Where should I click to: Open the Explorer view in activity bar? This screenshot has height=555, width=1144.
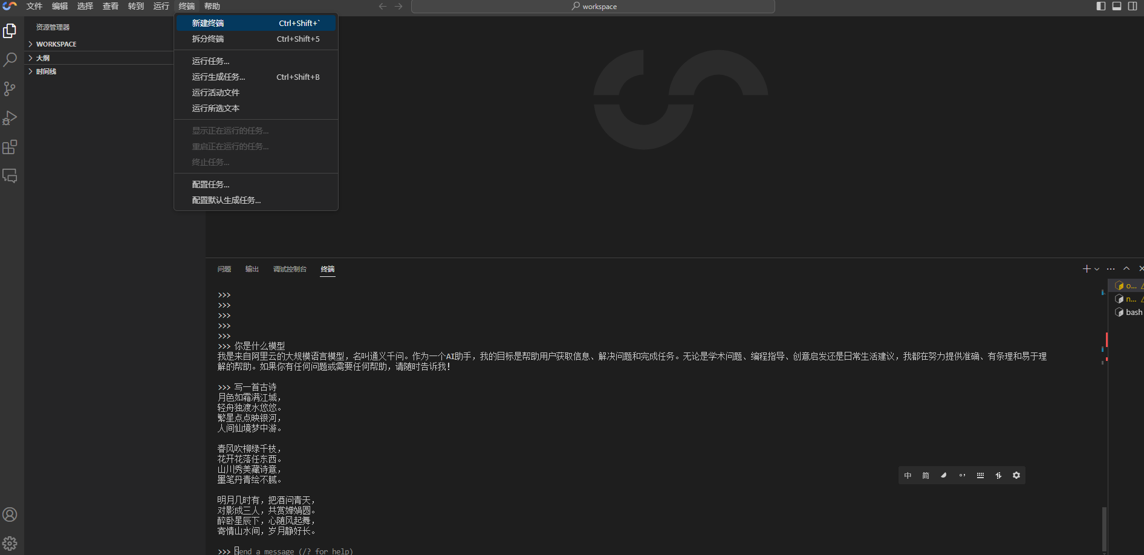(x=10, y=31)
